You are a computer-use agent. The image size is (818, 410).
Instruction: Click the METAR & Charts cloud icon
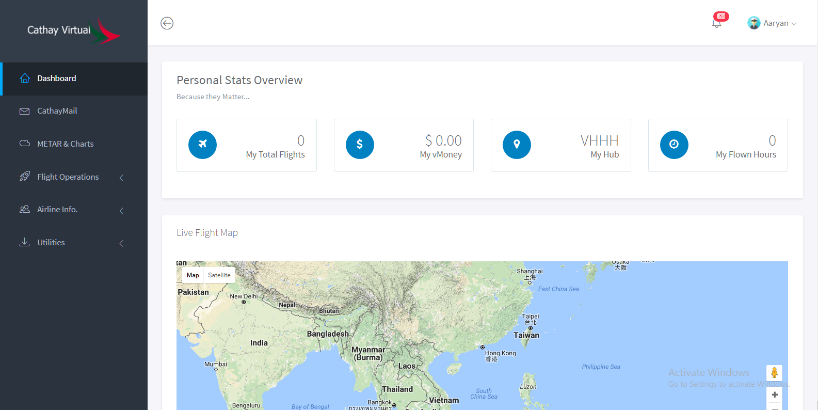[24, 144]
